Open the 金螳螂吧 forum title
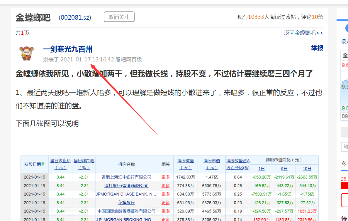Screen dimensions: 348x221 click(x=33, y=18)
